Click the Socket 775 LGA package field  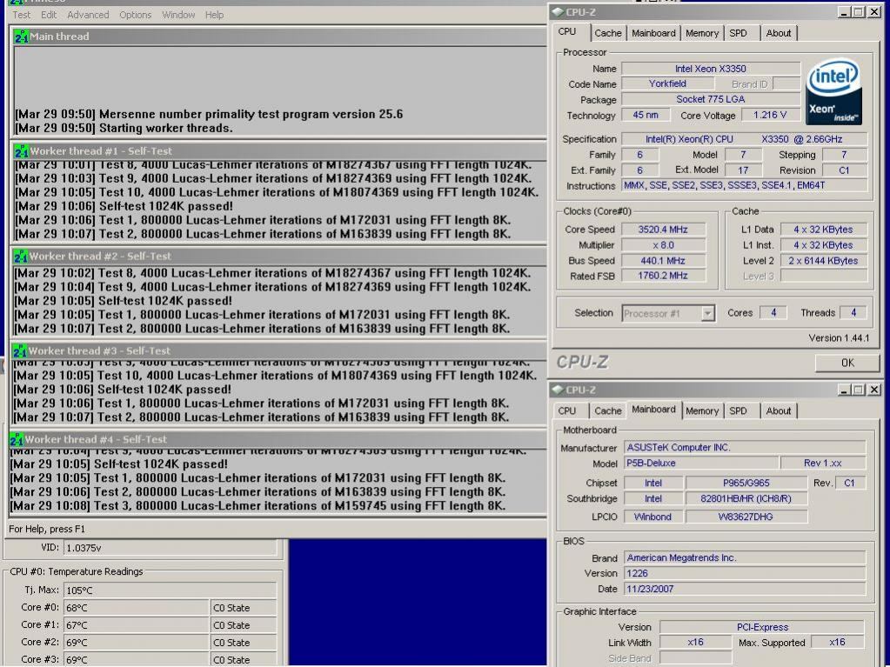pos(711,99)
